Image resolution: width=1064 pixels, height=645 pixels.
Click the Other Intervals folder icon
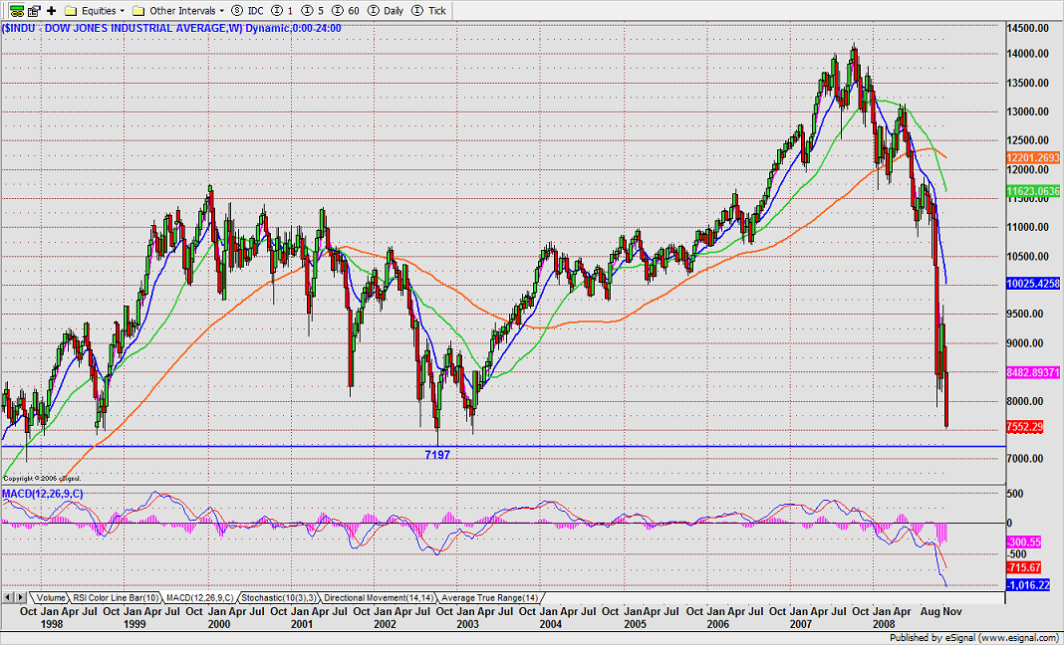[138, 11]
